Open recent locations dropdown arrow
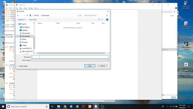The width and height of the screenshot is (193, 109). click(25, 15)
